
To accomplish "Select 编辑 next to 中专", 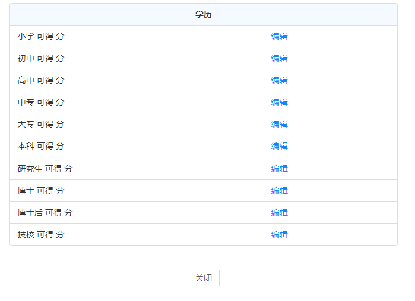I will click(279, 102).
